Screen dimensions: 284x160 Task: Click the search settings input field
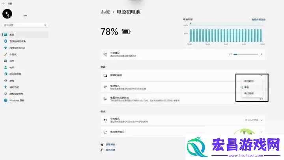coord(25,25)
